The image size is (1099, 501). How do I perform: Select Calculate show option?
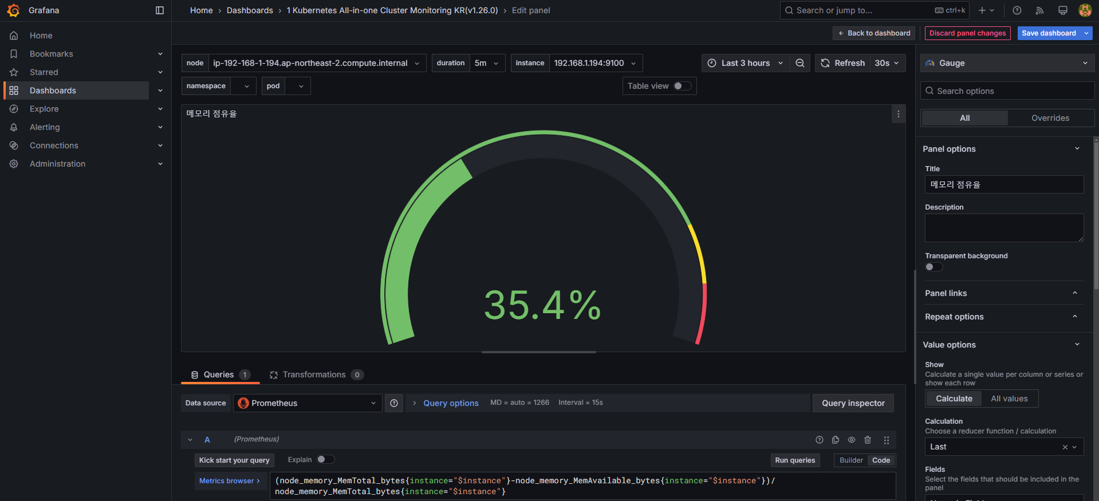pyautogui.click(x=954, y=399)
